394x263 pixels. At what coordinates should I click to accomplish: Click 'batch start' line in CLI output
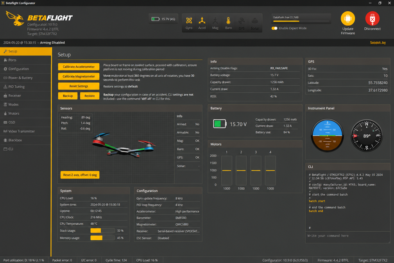coord(317,201)
